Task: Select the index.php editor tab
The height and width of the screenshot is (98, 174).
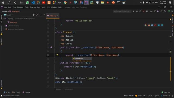Action: point(53,16)
